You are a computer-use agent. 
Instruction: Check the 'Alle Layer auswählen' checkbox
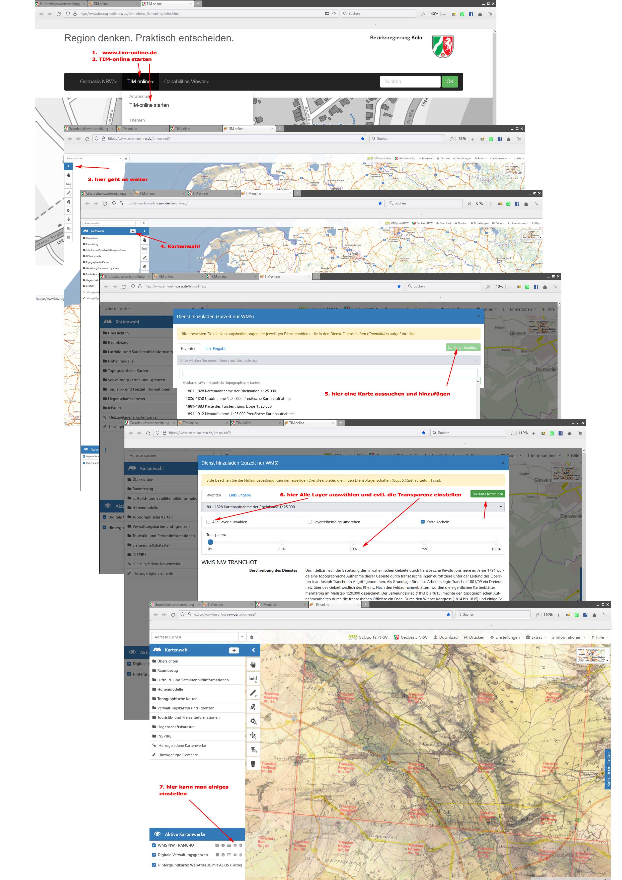pyautogui.click(x=208, y=522)
